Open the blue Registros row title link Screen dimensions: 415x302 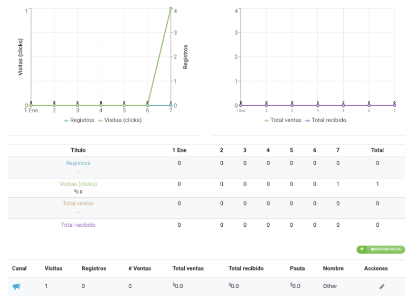[78, 163]
